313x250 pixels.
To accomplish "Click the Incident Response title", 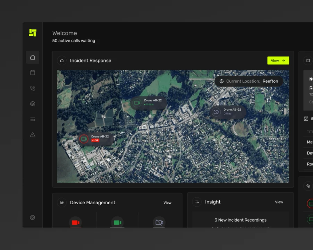I will (91, 60).
